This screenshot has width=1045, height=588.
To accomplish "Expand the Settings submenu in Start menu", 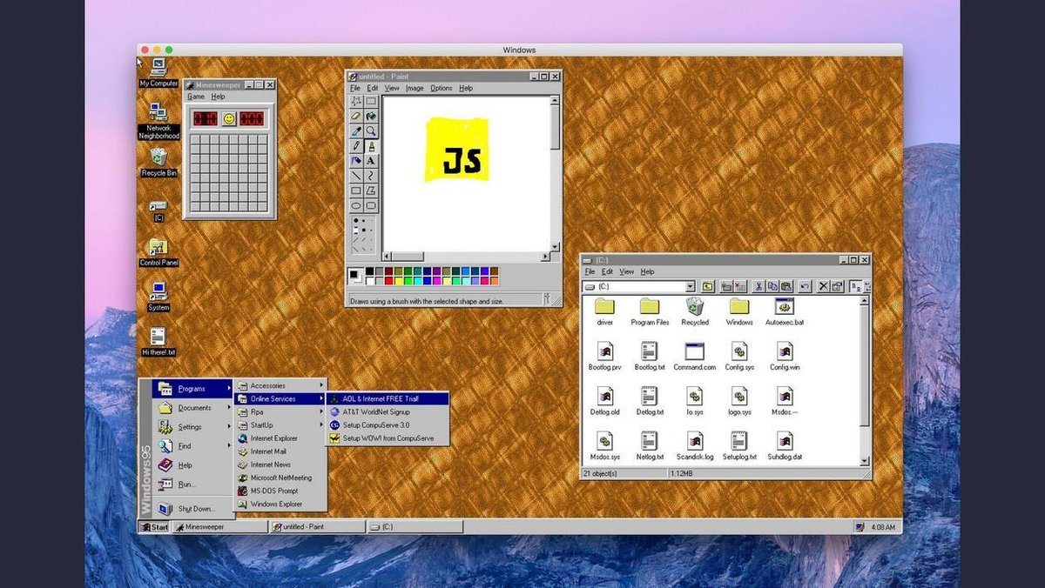I will [x=193, y=427].
